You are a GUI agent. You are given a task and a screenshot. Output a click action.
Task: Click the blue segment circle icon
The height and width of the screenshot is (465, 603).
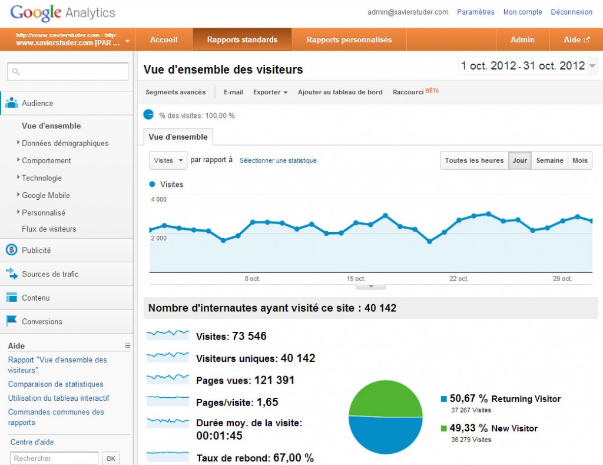coord(148,115)
